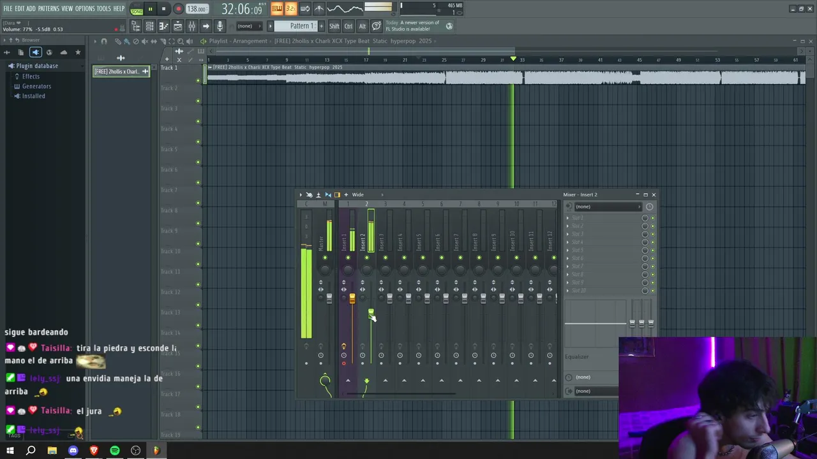This screenshot has width=817, height=459.
Task: Click the snap magnet icon in Playlist
Action: pyautogui.click(x=105, y=41)
